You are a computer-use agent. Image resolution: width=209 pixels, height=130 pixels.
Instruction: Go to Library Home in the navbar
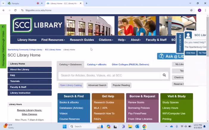click(x=27, y=40)
